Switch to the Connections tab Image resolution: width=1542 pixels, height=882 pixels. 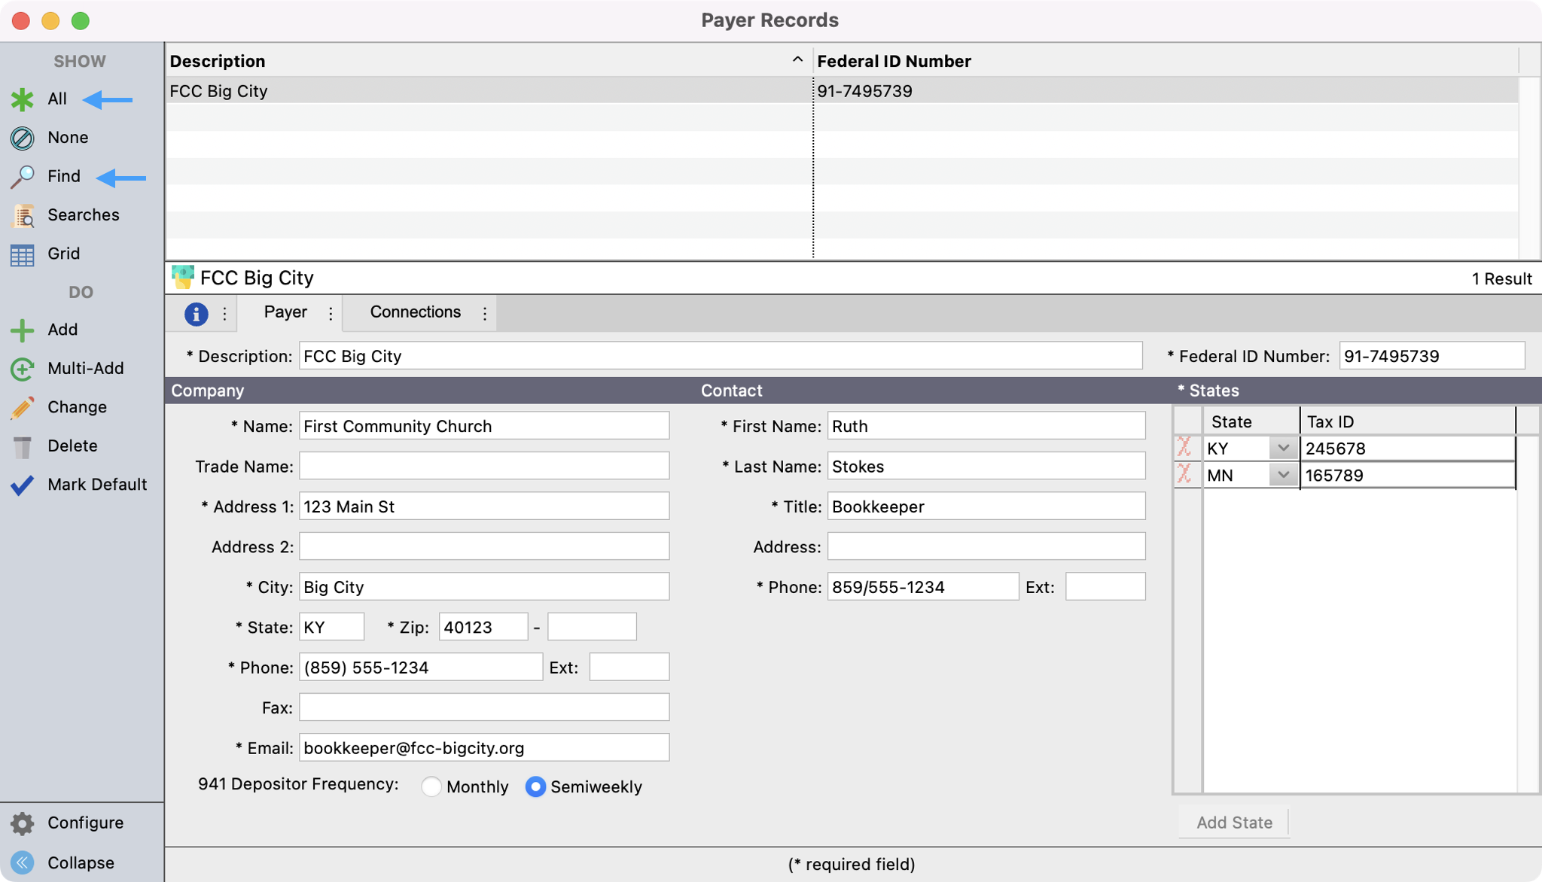click(415, 312)
